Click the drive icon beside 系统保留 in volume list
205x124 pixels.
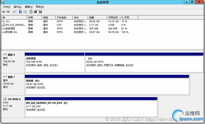pos(3,28)
